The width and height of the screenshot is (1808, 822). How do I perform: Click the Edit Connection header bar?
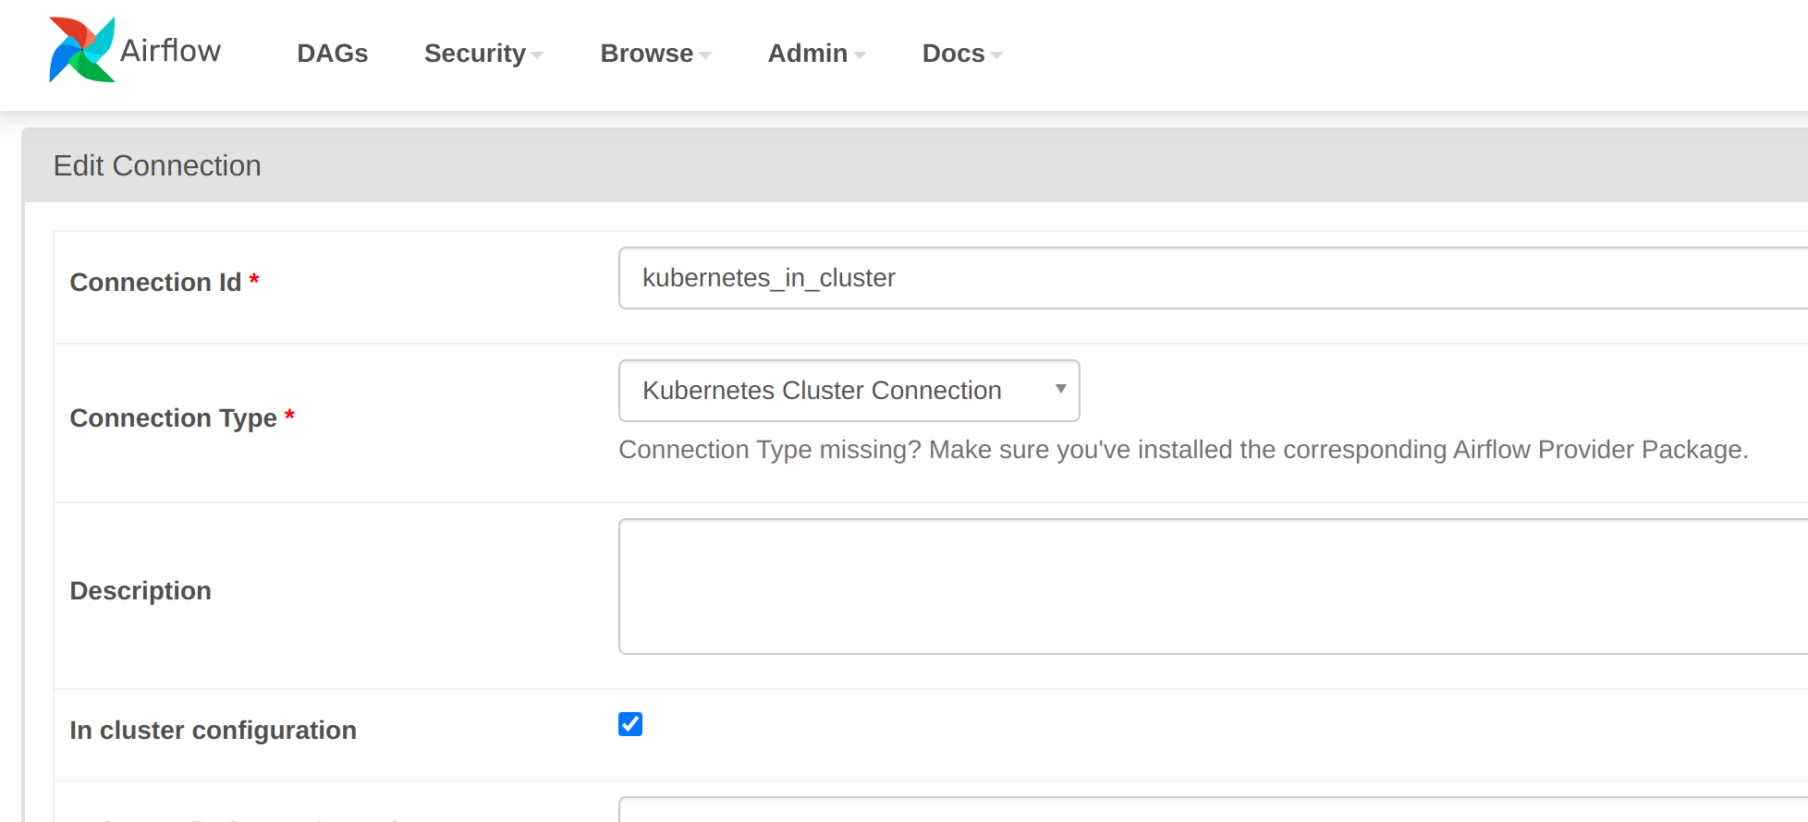click(x=157, y=165)
